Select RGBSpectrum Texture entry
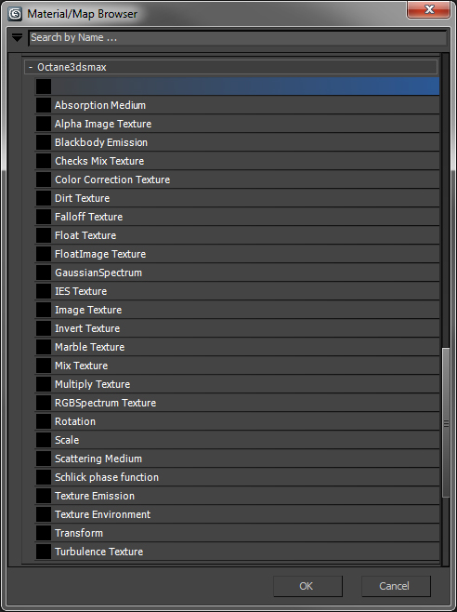 pos(237,403)
